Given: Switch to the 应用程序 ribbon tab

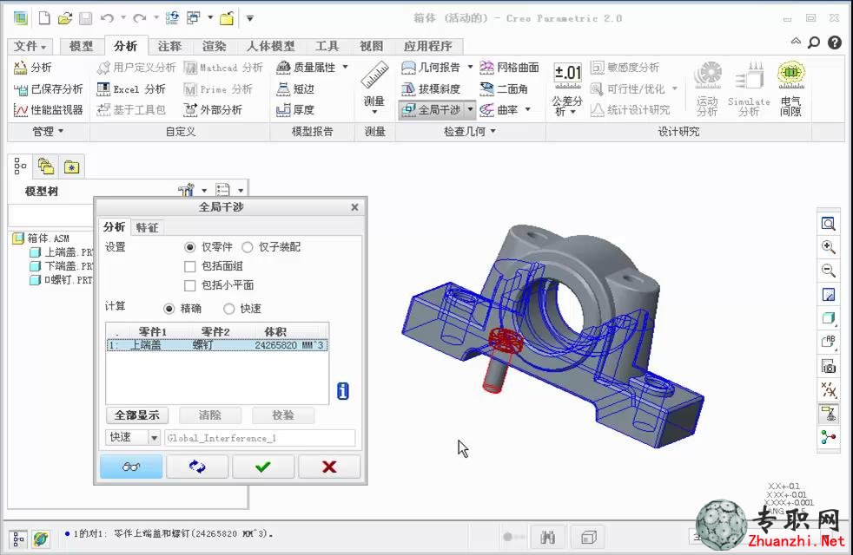Looking at the screenshot, I should pyautogui.click(x=428, y=46).
